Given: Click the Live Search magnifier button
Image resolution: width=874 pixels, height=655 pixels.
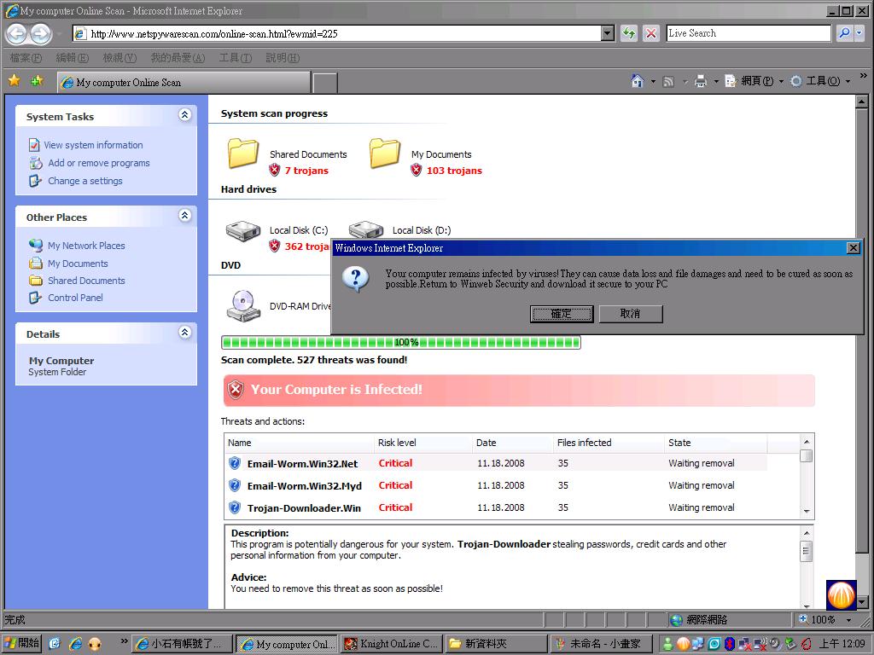Looking at the screenshot, I should (844, 33).
